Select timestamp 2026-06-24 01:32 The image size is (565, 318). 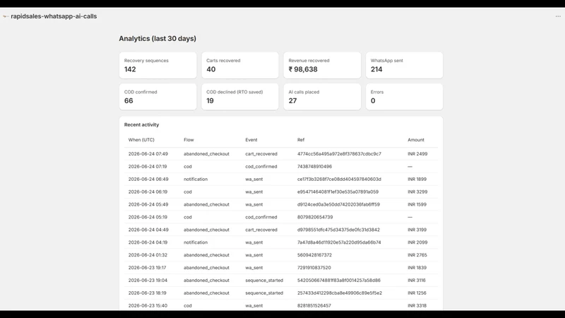(x=148, y=255)
